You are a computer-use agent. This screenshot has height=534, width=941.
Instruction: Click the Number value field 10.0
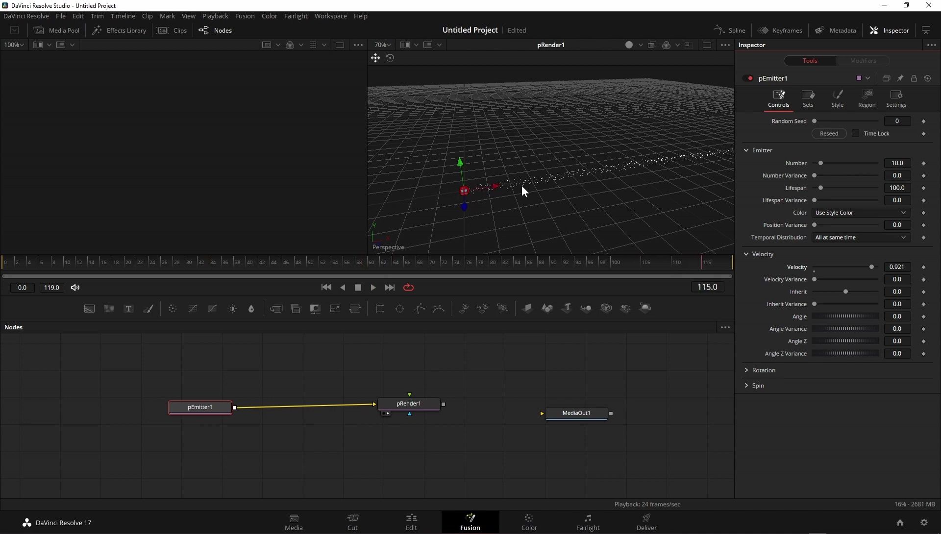[897, 163]
